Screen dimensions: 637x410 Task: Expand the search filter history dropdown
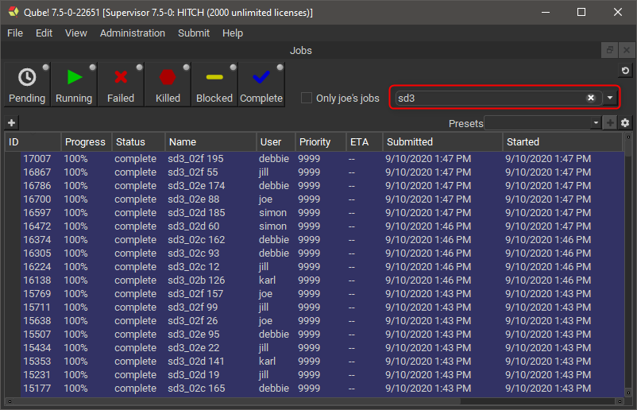point(610,98)
